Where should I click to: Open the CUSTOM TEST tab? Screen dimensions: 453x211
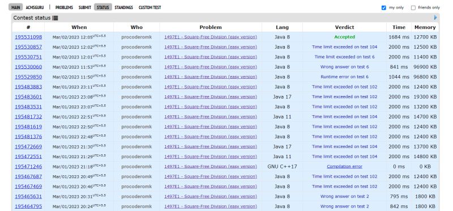(149, 7)
